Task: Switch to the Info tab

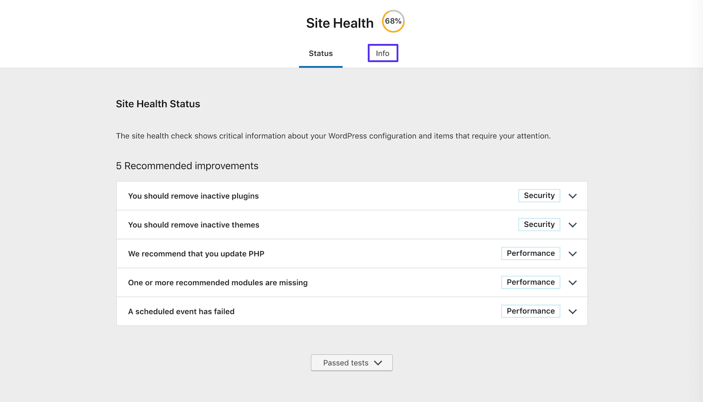Action: pos(382,53)
